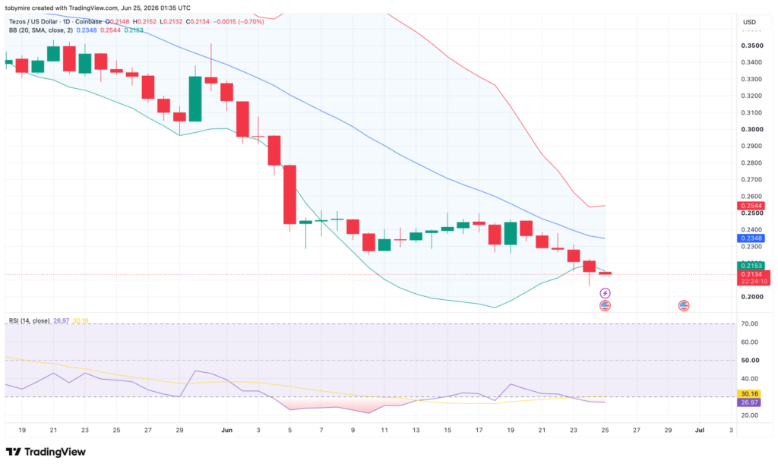Viewport: 778px width, 467px height.
Task: Click the 9 date label on time axis
Action: tap(353, 431)
